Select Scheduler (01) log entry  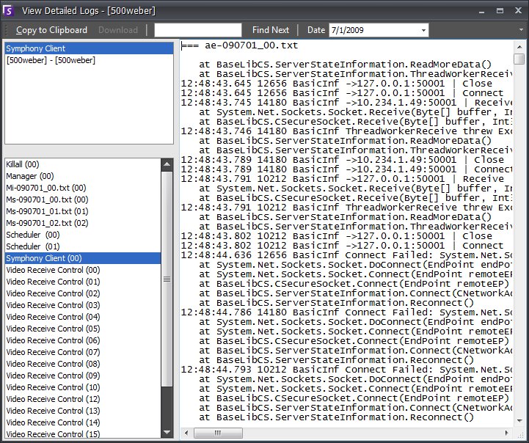point(83,246)
